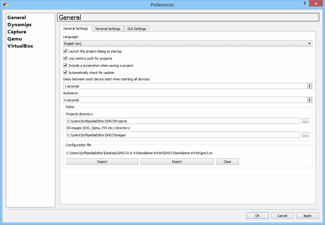Click the Autosave seconds field
This screenshot has width=325, height=225.
coord(185,100)
